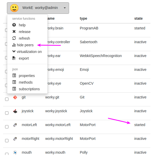Click 'started' state in ProgramAB row

140,28
